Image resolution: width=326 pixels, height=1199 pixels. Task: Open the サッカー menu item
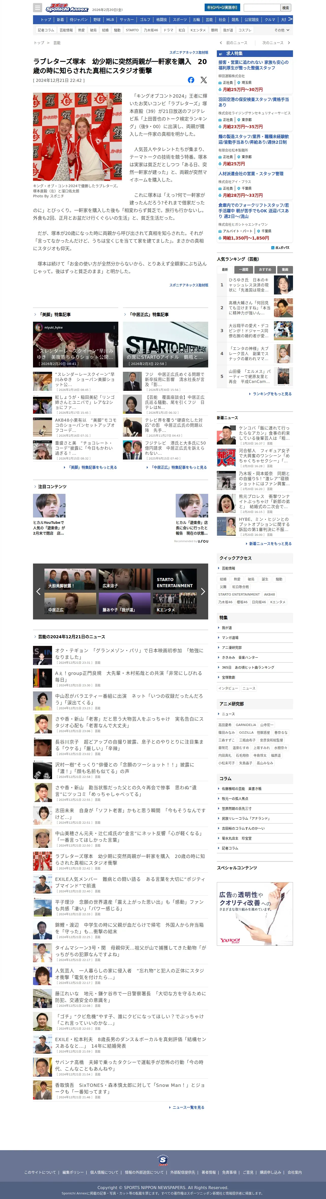[127, 20]
